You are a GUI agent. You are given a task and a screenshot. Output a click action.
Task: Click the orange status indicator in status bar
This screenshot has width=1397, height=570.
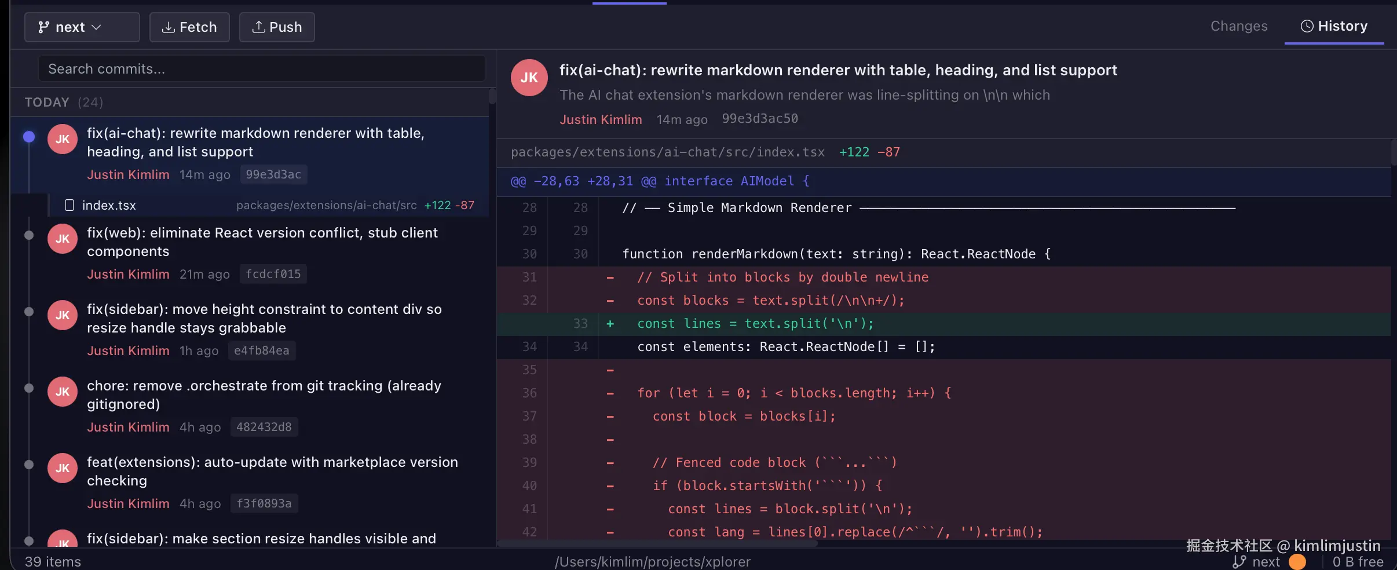coord(1297,562)
